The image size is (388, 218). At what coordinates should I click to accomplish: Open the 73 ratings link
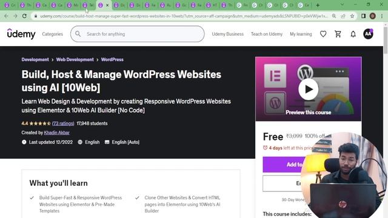(63, 124)
